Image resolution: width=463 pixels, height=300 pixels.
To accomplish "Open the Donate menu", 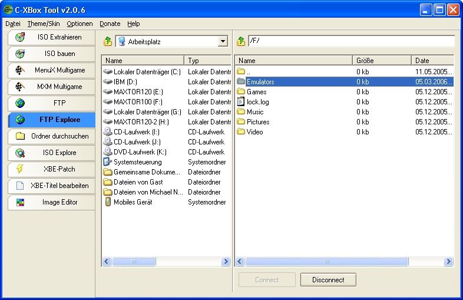I will pyautogui.click(x=110, y=24).
